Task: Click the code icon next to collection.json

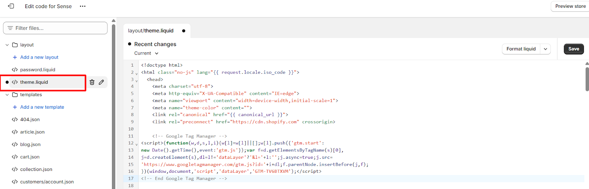Action: click(x=15, y=169)
